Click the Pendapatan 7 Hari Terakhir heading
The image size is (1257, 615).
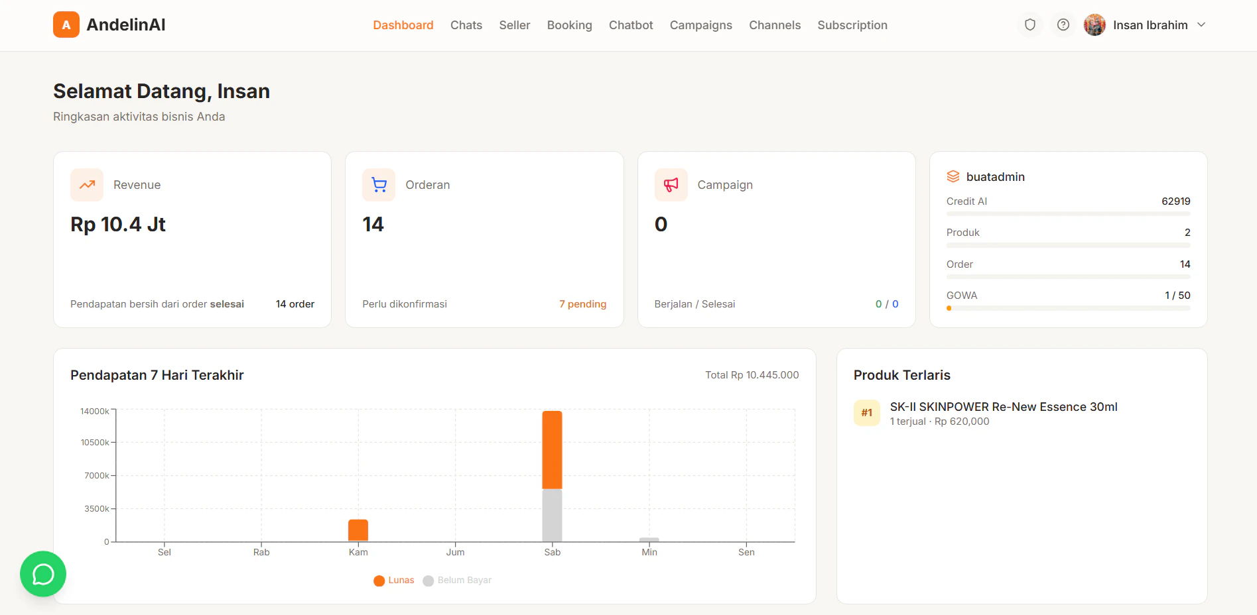pos(157,375)
